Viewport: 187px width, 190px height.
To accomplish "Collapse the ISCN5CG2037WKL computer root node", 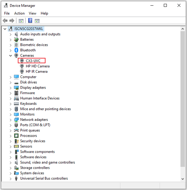I will pos(5,29).
